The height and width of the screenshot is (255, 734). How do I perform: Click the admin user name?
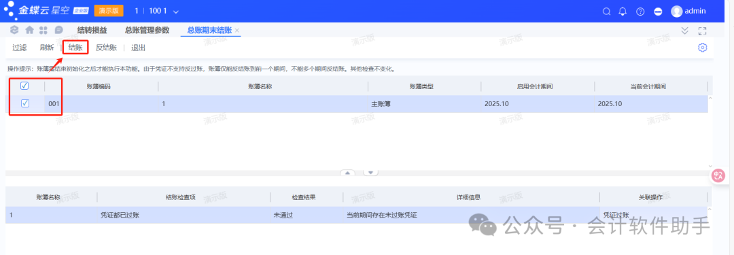click(695, 12)
